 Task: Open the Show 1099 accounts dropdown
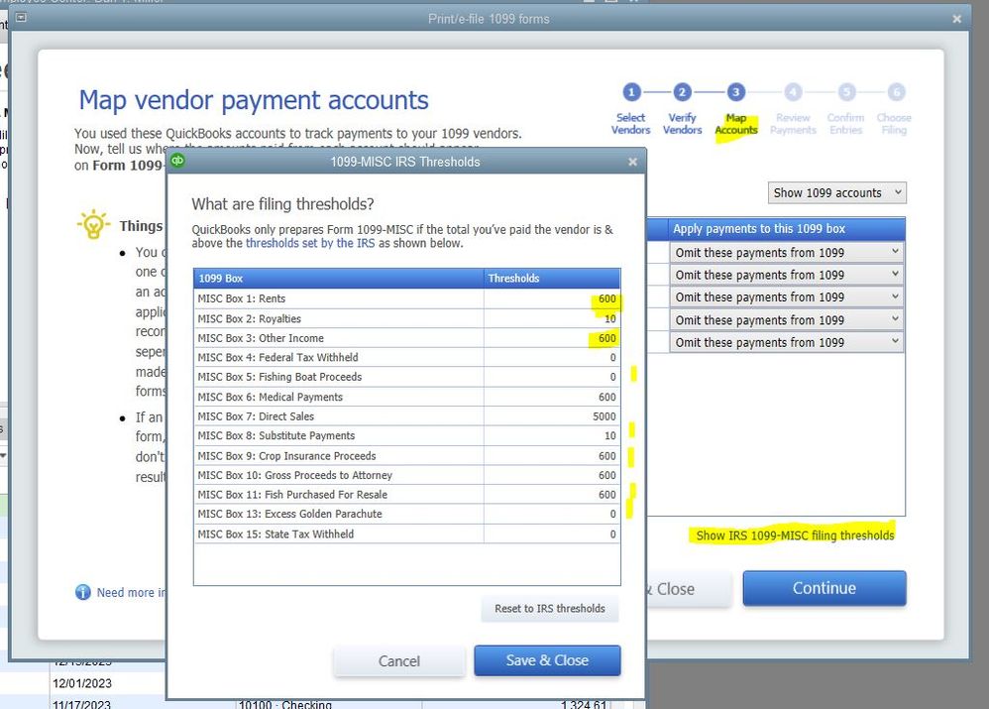tap(837, 192)
